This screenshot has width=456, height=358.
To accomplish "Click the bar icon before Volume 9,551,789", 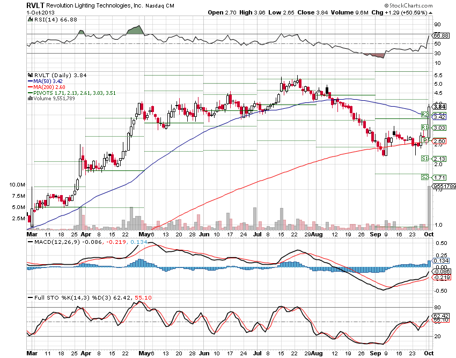I will point(30,99).
